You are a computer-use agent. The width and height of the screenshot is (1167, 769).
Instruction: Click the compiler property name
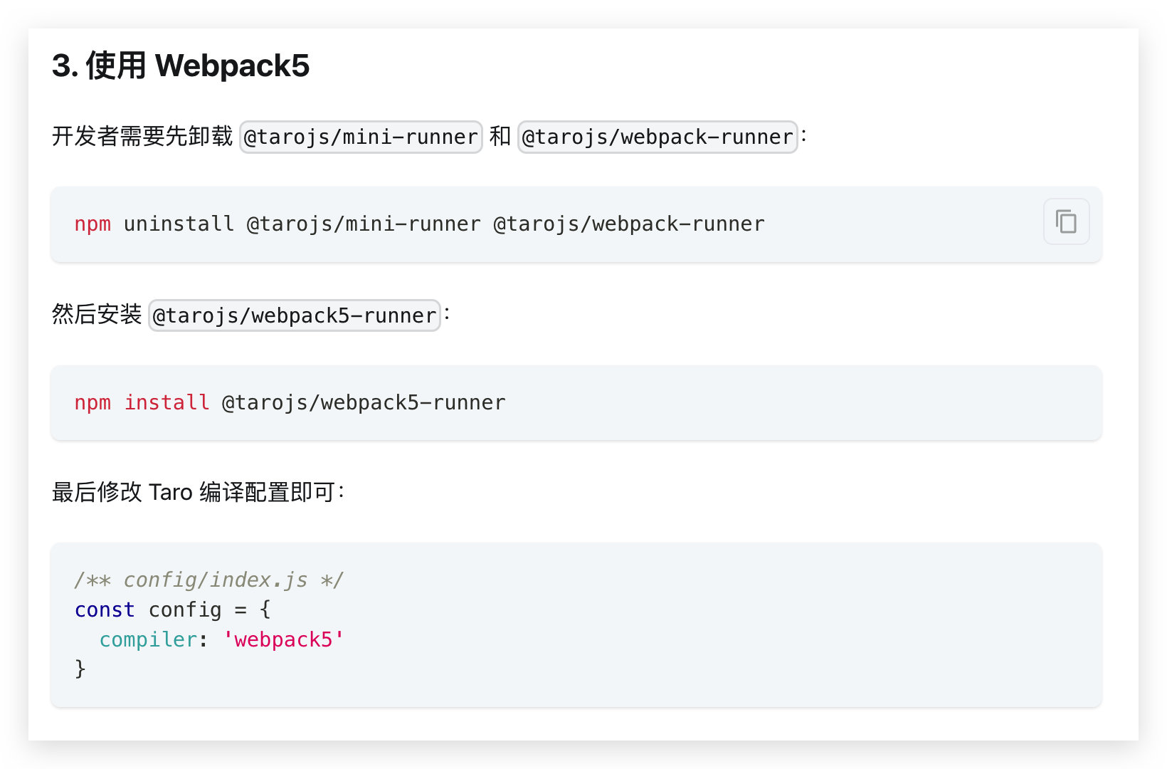point(148,640)
